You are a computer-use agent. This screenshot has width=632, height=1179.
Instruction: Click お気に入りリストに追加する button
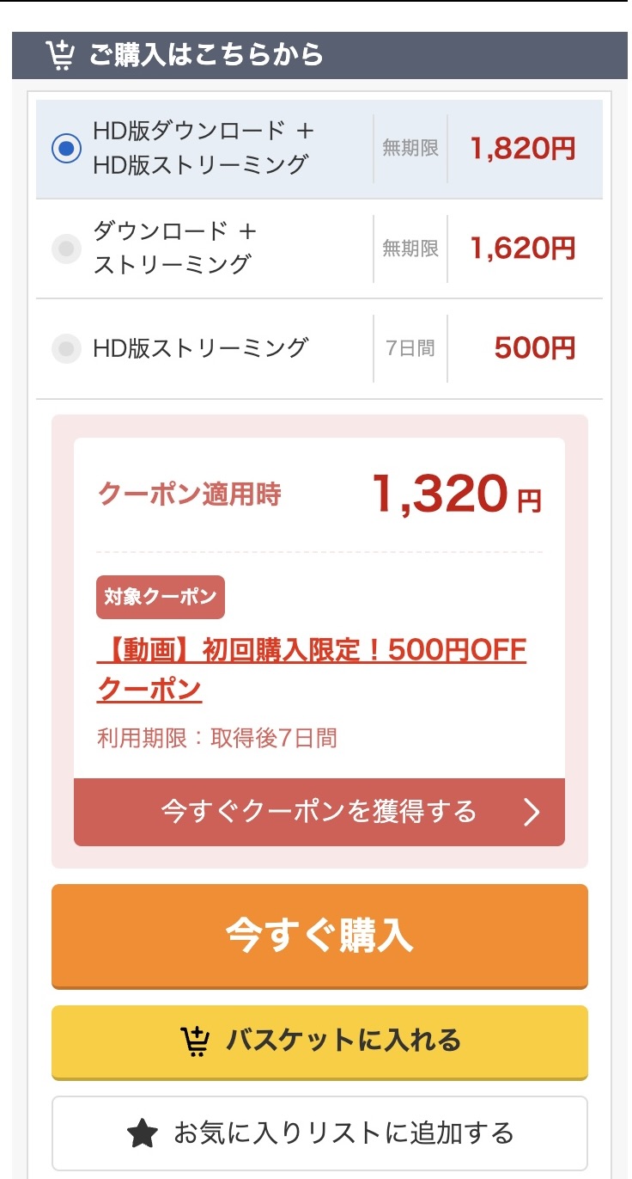point(319,1133)
